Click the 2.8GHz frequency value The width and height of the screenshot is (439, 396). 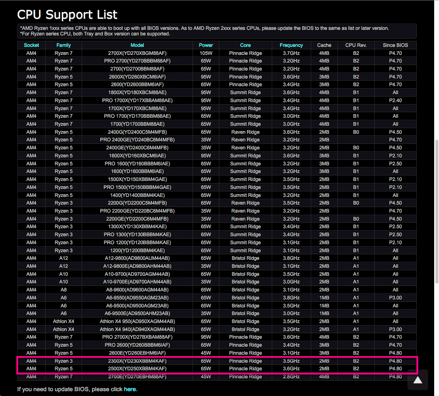click(x=291, y=377)
